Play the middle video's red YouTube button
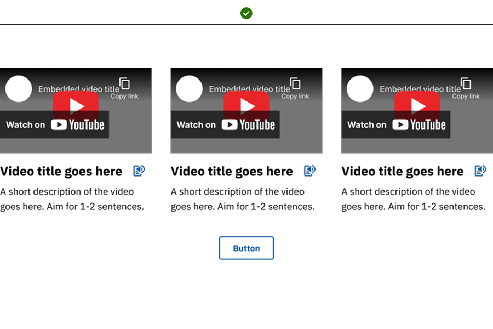Viewport: 493px width, 329px height. click(x=246, y=105)
